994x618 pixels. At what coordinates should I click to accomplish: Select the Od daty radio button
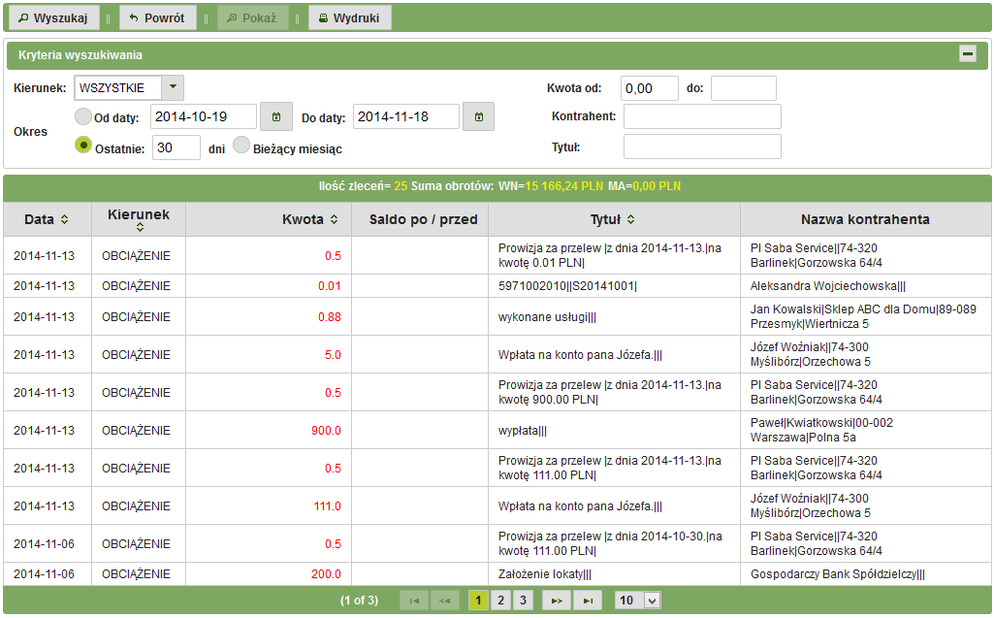coord(83,116)
